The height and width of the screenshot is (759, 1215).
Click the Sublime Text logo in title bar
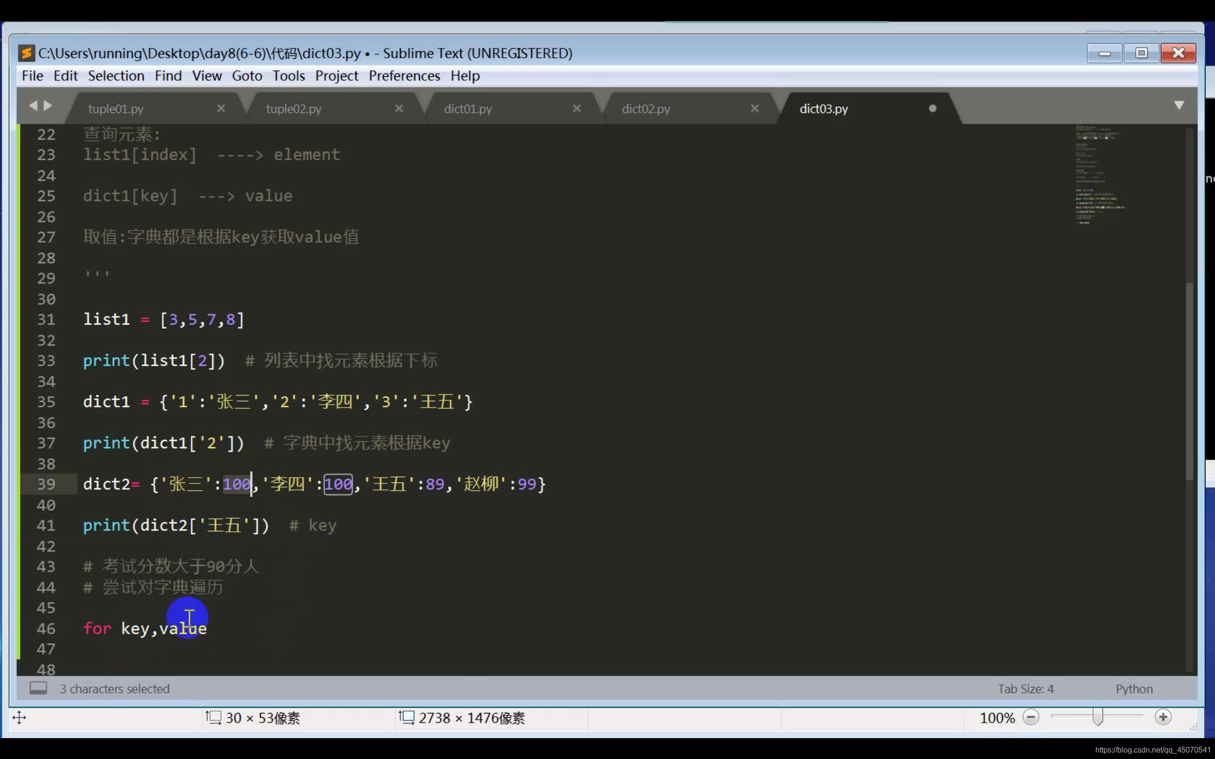point(26,53)
